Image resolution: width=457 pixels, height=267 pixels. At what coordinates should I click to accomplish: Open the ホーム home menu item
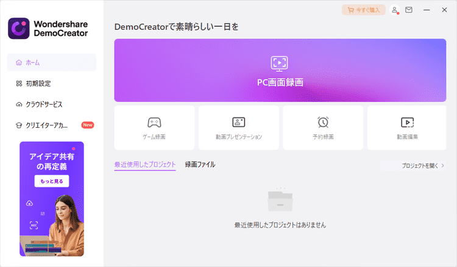[52, 62]
